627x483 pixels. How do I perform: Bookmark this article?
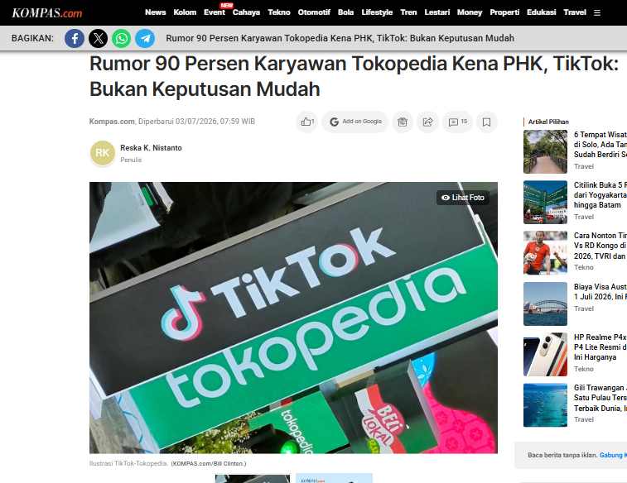pyautogui.click(x=487, y=122)
